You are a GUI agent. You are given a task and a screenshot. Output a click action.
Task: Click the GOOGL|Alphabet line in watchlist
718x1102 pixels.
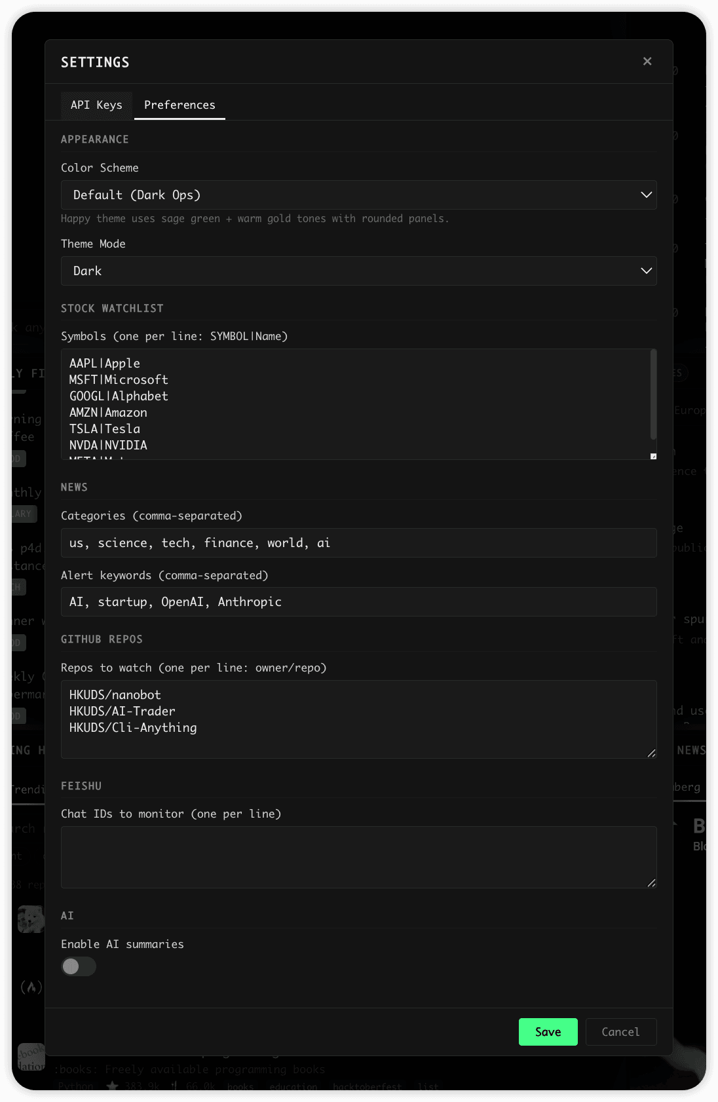click(x=119, y=396)
